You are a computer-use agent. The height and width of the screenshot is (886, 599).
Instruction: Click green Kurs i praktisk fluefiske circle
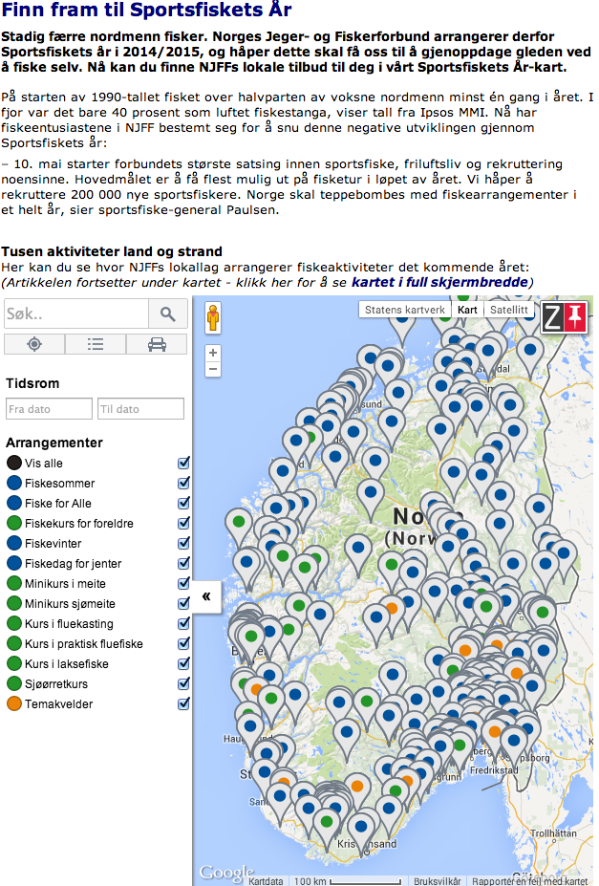(x=14, y=643)
